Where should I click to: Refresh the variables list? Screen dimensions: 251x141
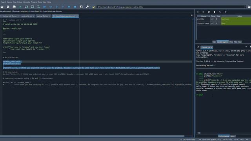(x=226, y=12)
